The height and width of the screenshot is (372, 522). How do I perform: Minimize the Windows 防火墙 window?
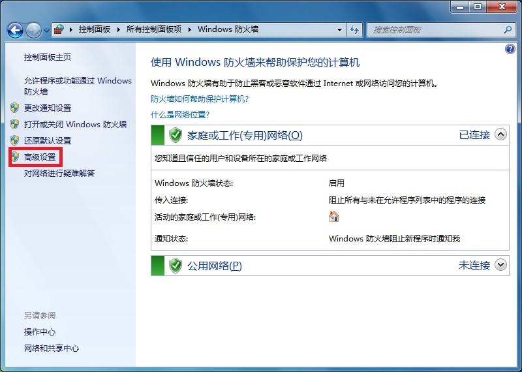point(461,7)
